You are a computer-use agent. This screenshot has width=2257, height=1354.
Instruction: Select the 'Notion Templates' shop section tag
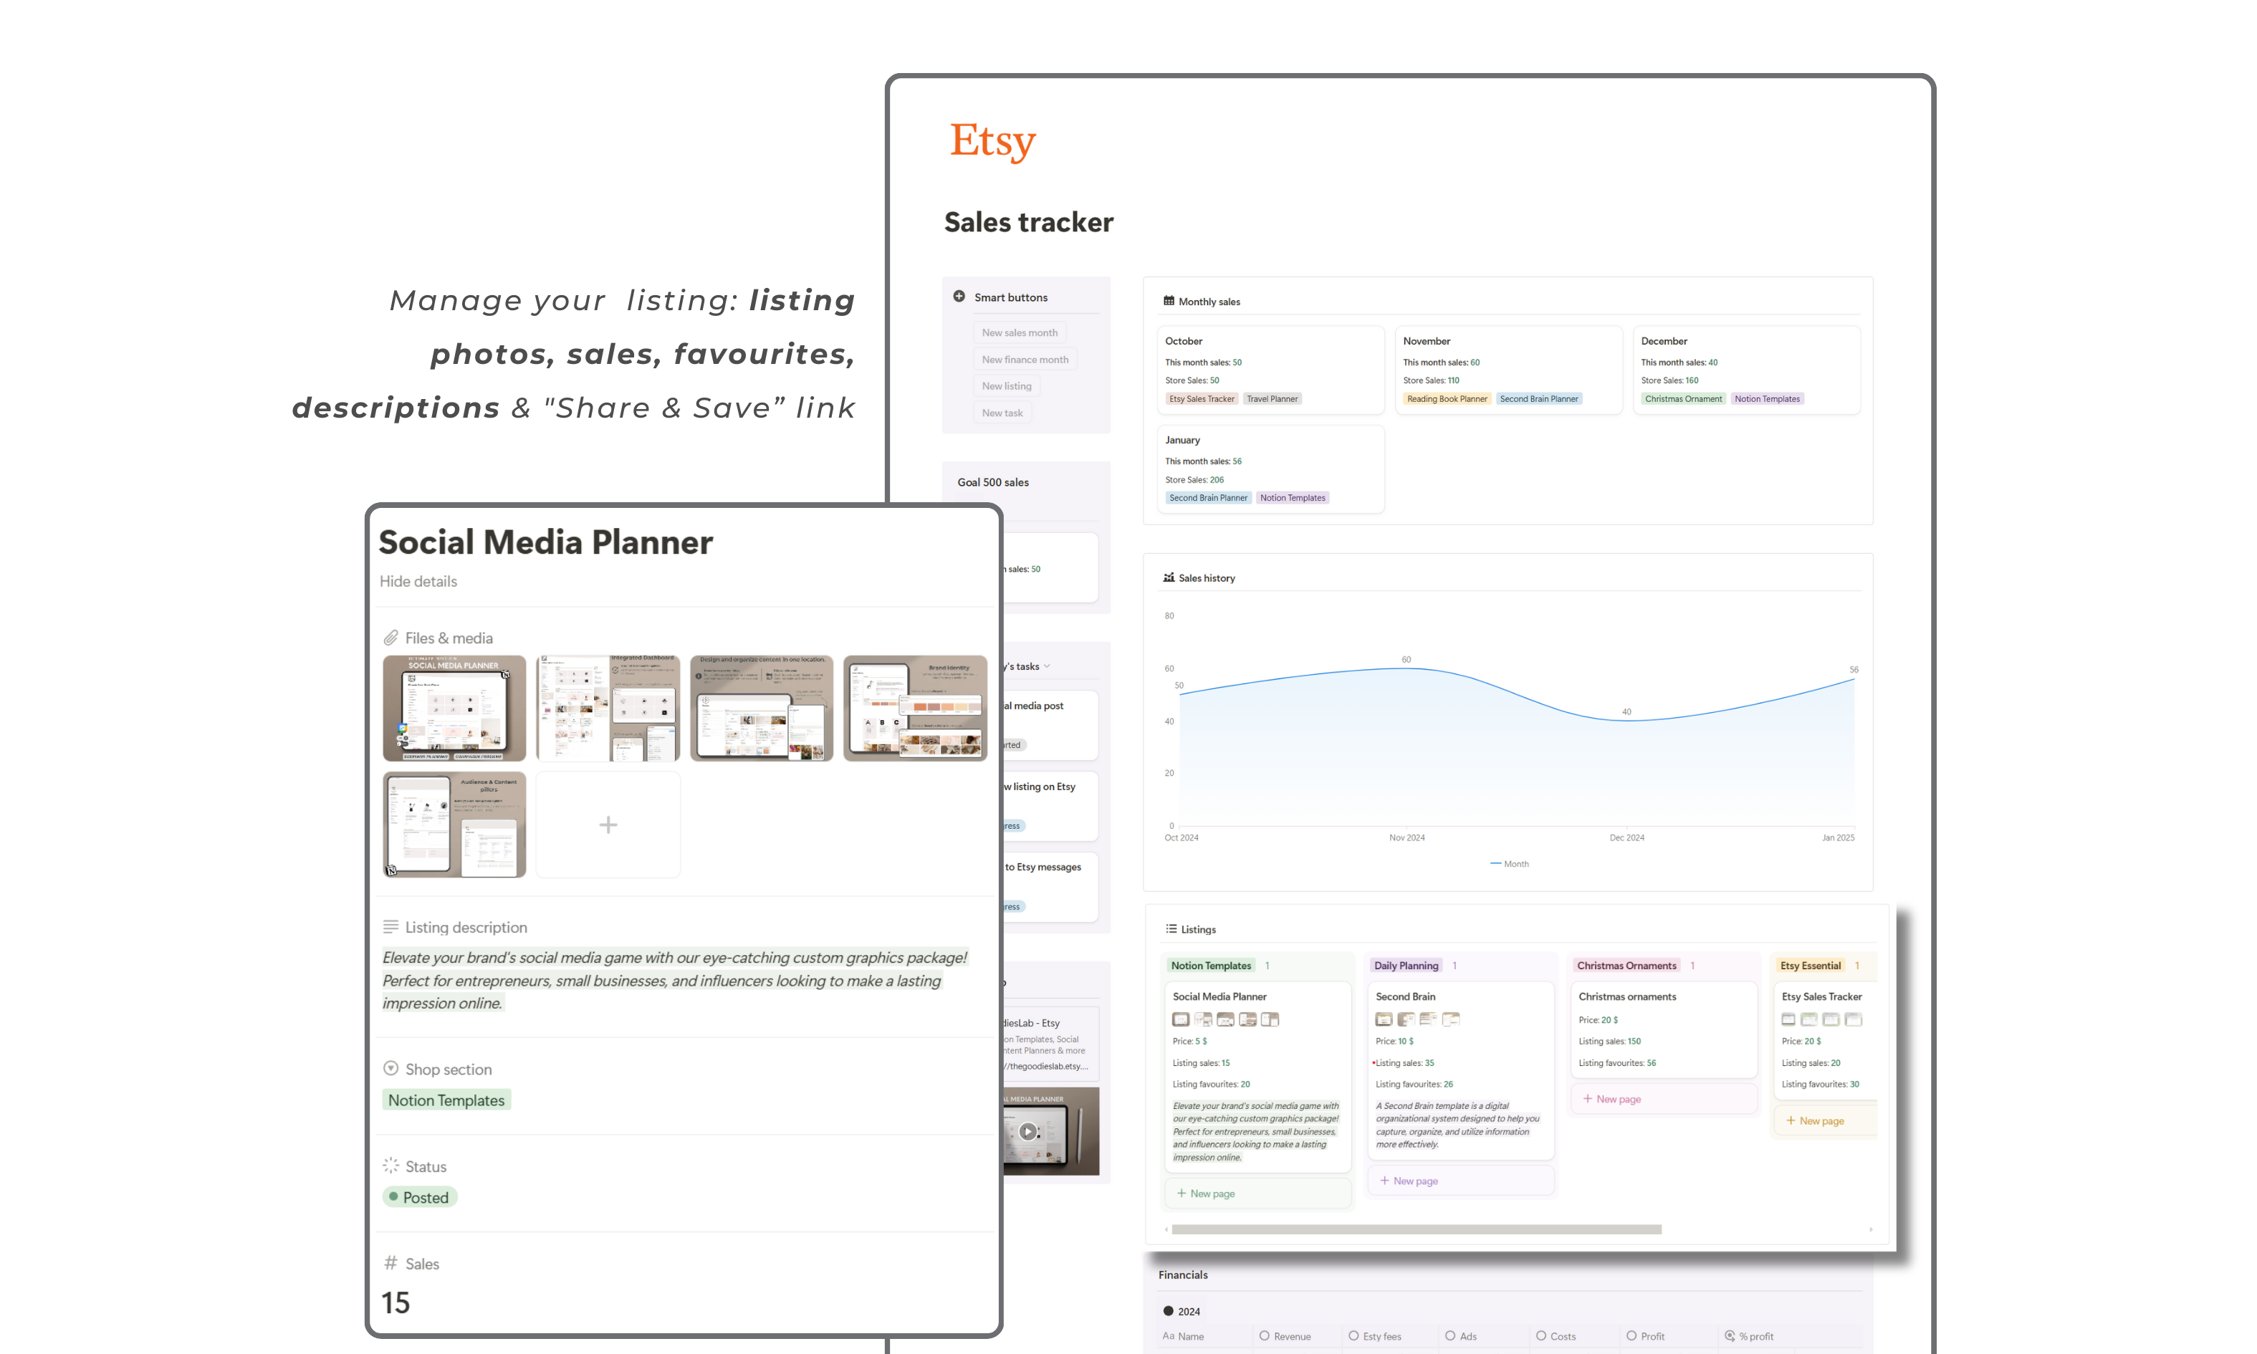click(x=446, y=1099)
